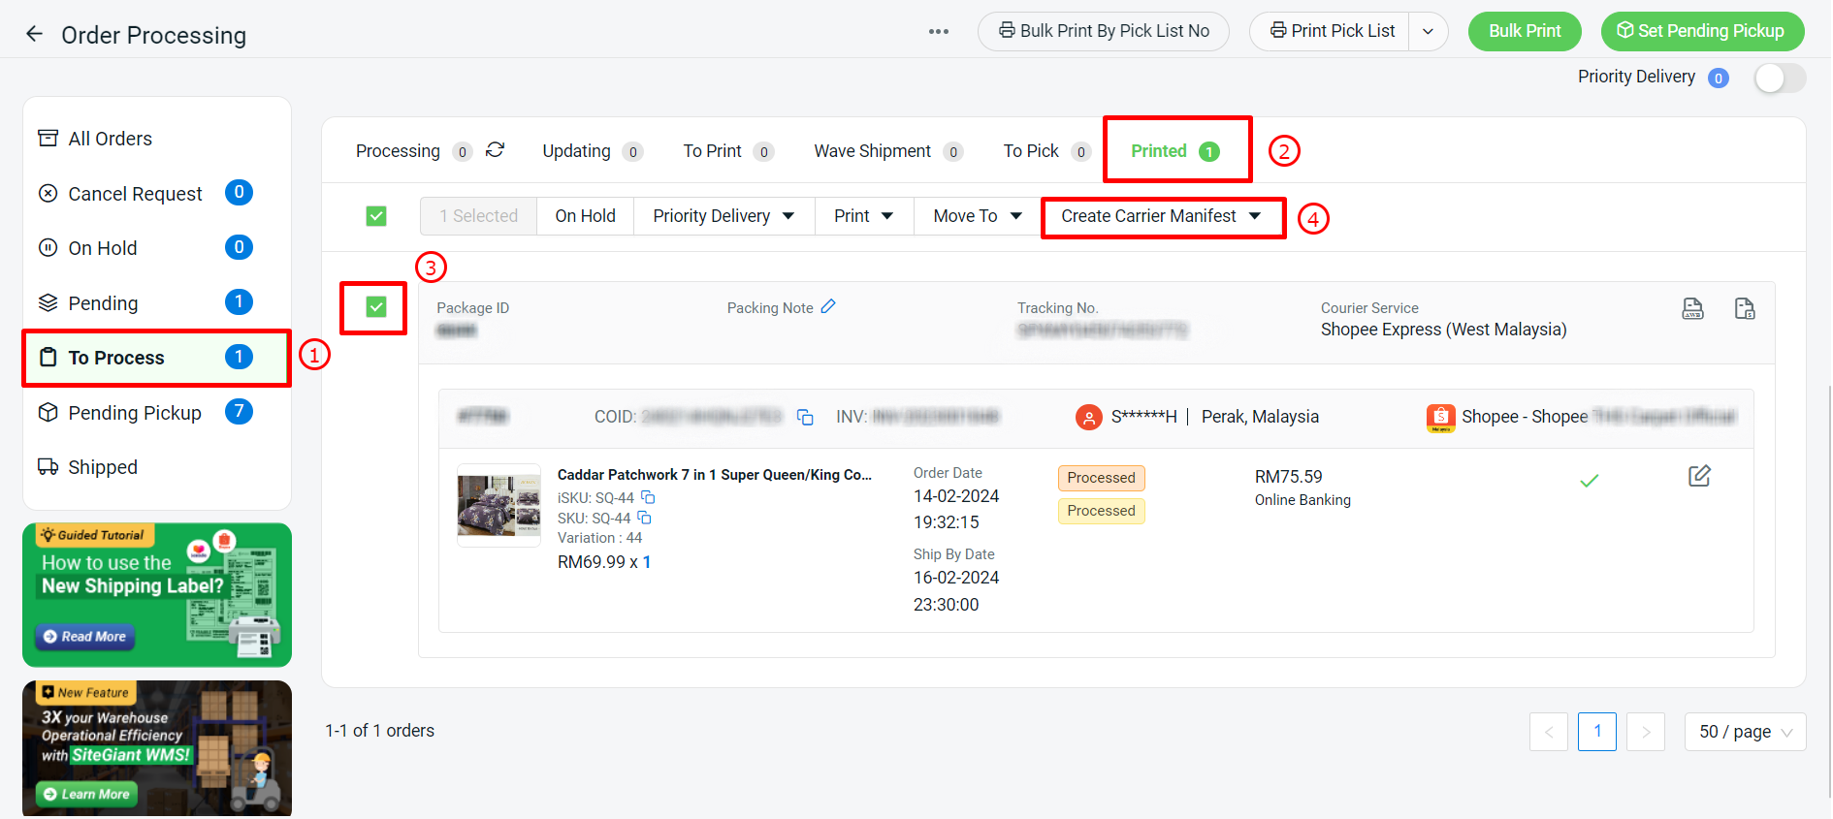Edit the Packing Note with pencil icon
The width and height of the screenshot is (1833, 819).
(827, 306)
